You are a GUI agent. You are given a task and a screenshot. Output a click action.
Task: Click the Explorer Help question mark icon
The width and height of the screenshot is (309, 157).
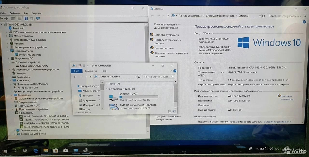click(x=175, y=71)
